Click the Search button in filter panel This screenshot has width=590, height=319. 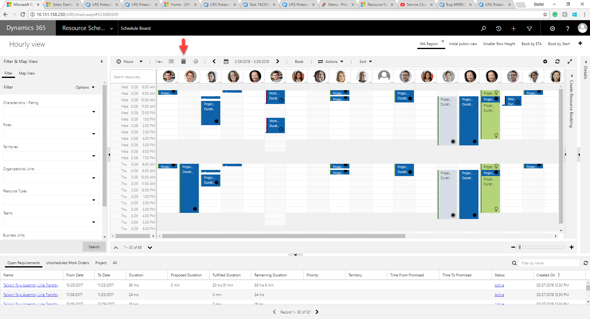(x=94, y=247)
